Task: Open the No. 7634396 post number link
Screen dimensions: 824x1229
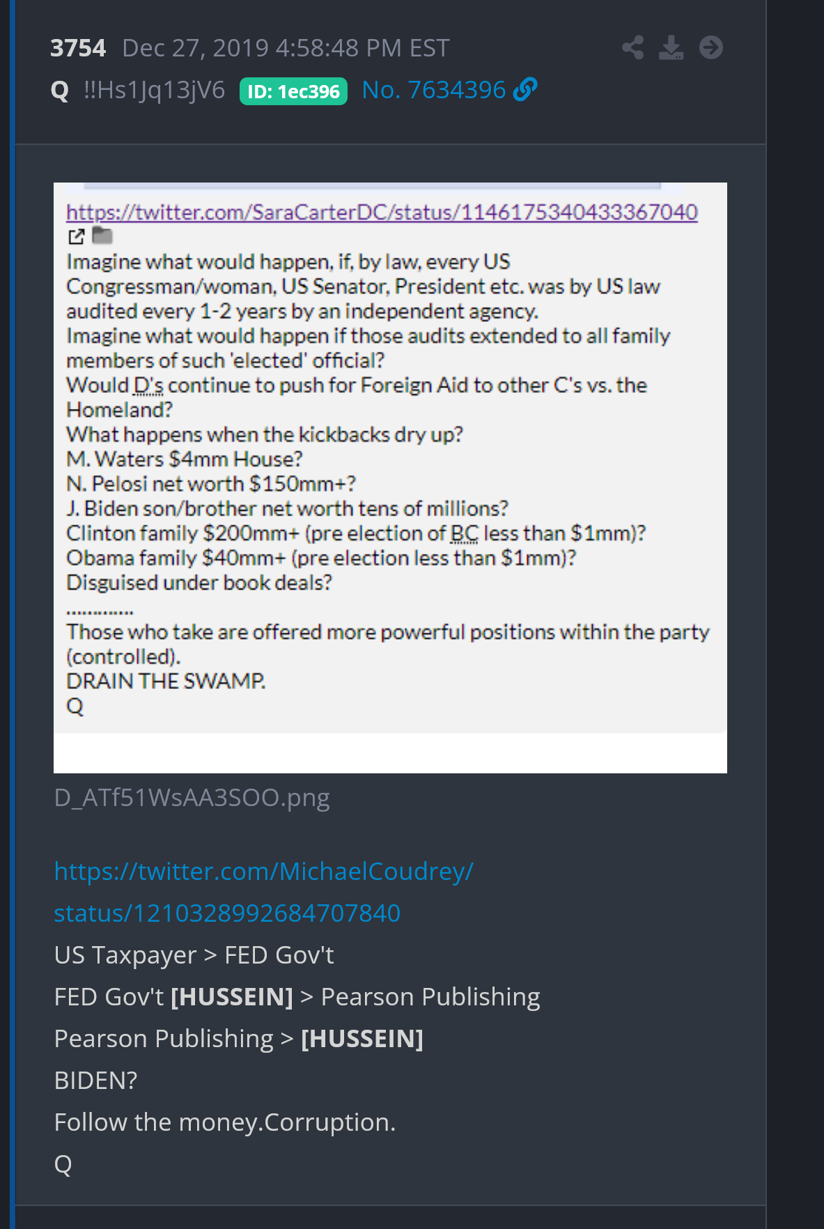Action: coord(433,90)
